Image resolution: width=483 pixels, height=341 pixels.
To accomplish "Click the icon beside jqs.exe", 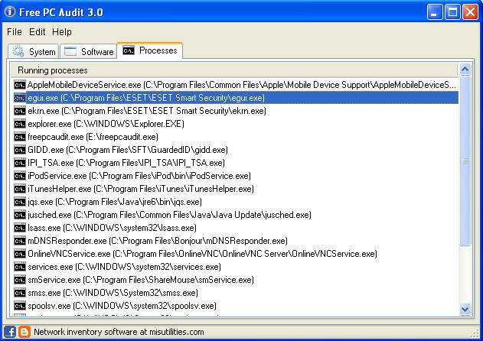I will pyautogui.click(x=20, y=202).
